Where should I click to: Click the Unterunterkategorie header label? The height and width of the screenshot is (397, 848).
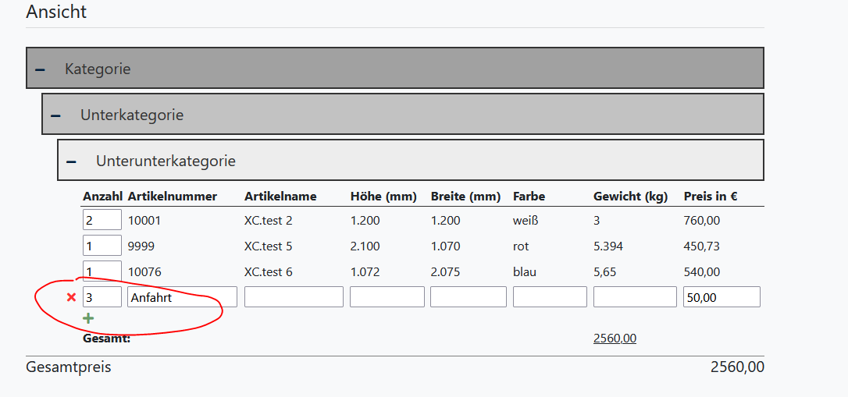tap(166, 161)
